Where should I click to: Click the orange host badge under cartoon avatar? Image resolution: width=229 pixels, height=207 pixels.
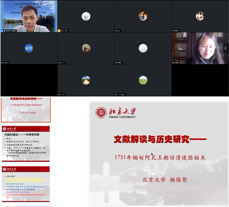coord(59,31)
